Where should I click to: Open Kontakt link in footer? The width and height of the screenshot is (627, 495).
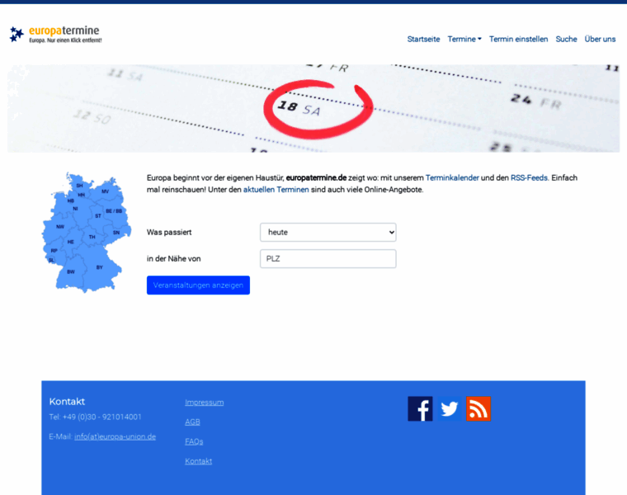[198, 461]
